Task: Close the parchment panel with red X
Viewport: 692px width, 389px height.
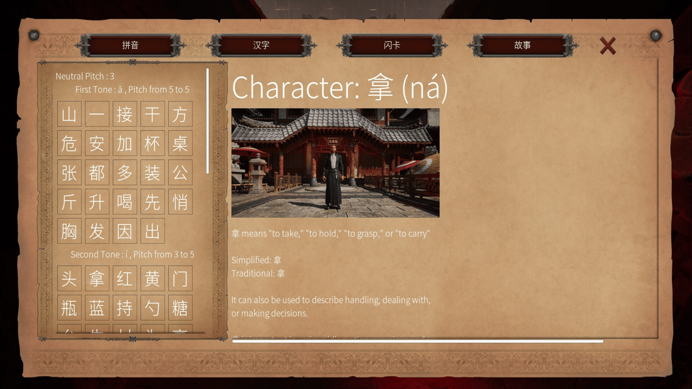Action: (x=608, y=46)
